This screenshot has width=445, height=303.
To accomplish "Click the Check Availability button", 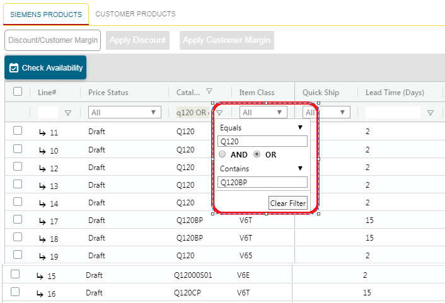I will pos(45,67).
